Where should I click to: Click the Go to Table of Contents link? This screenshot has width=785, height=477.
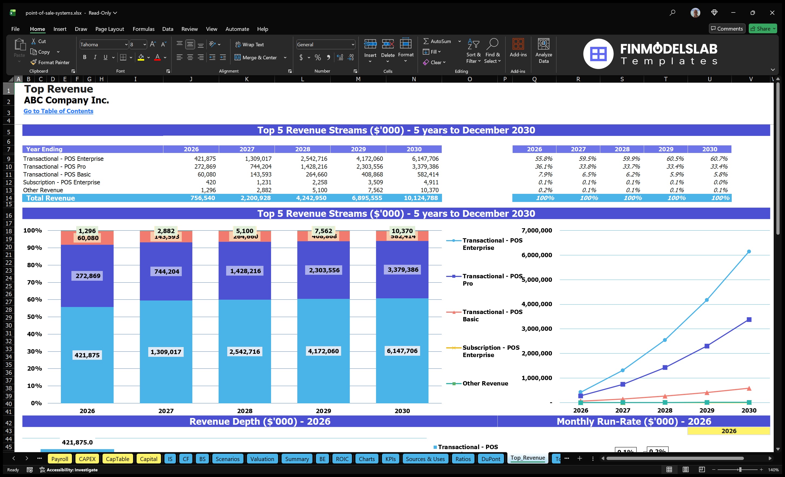click(x=58, y=111)
